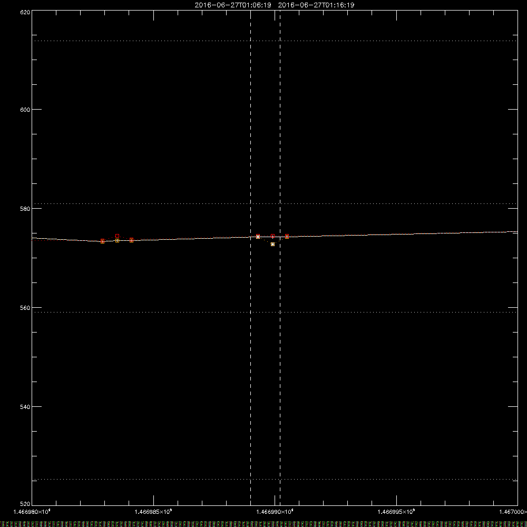Select the red square marker right of the second dashed line
The width and height of the screenshot is (527, 527).
[287, 236]
